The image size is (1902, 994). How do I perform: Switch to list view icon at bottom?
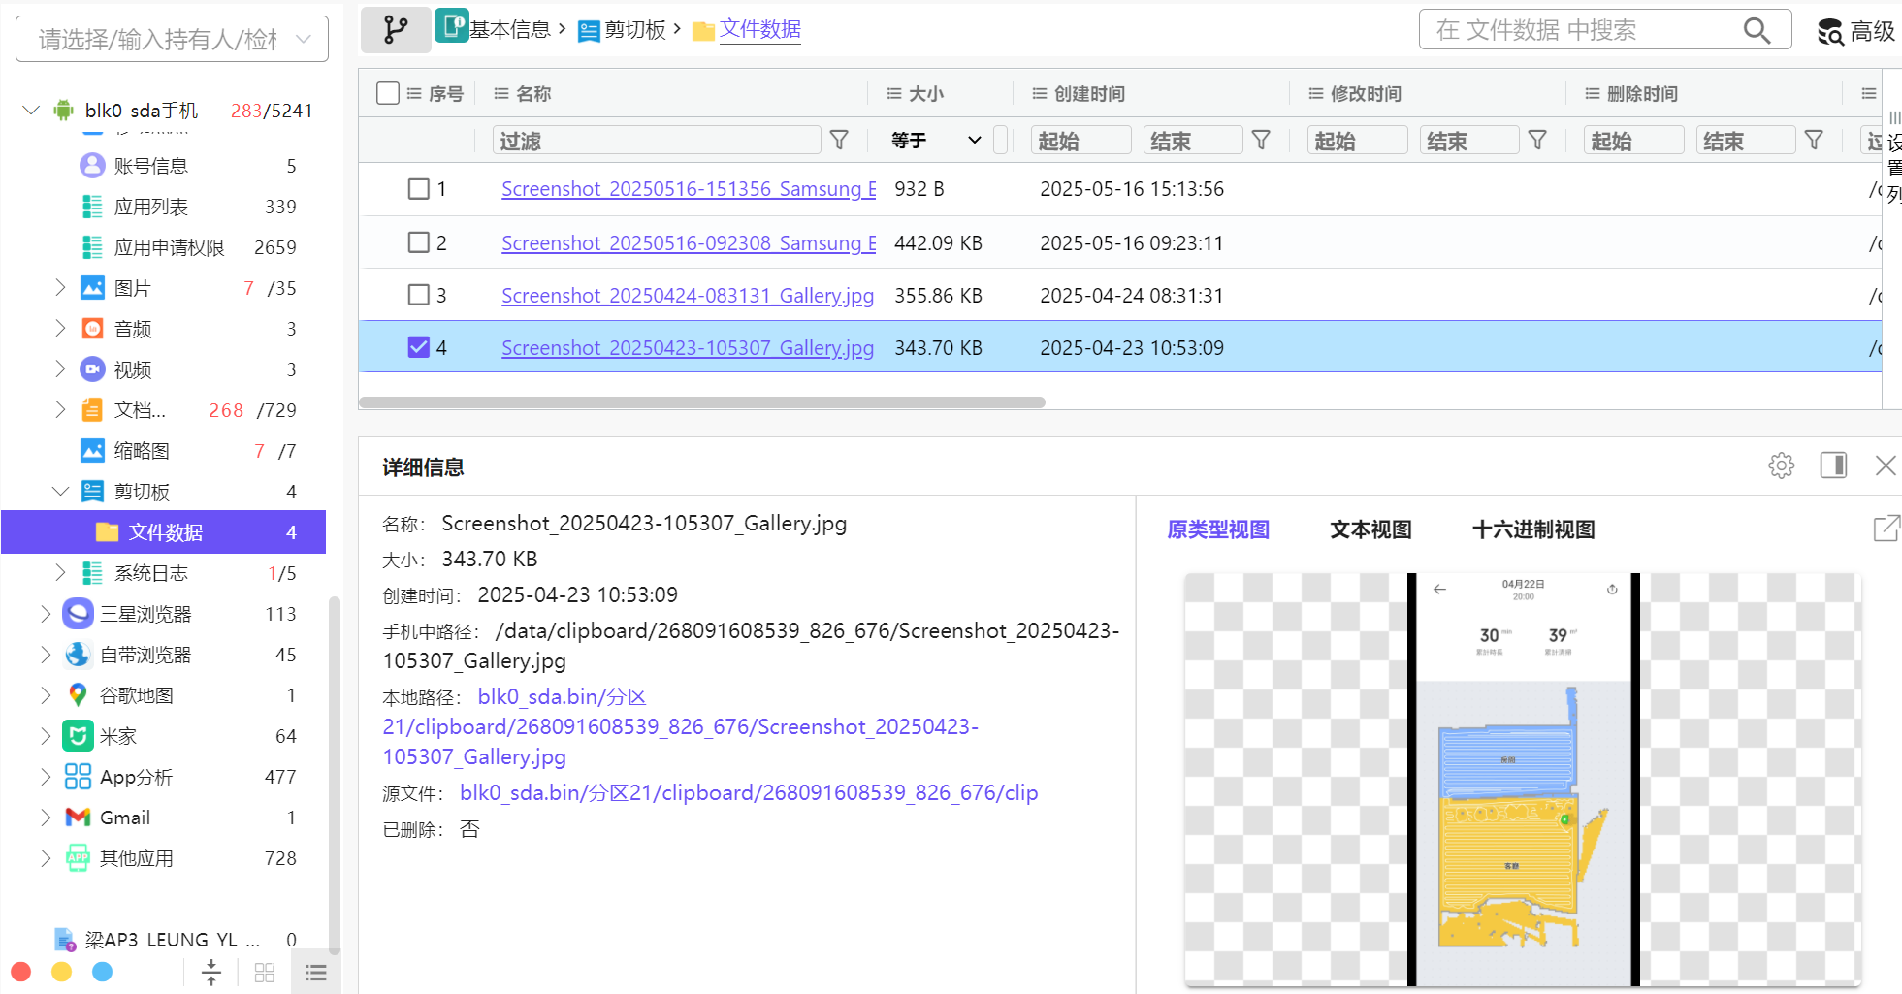[x=315, y=973]
